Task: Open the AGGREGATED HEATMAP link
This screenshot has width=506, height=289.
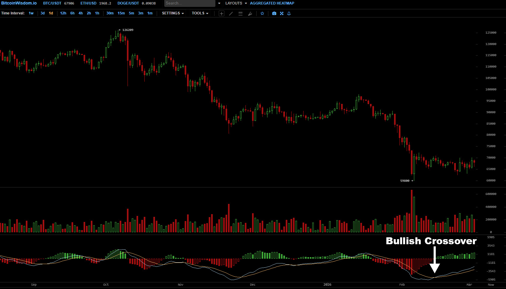Action: (x=272, y=3)
